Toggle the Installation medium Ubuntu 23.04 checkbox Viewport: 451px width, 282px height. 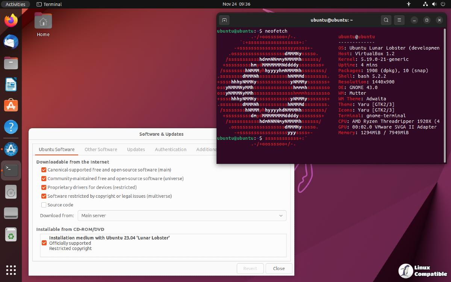pyautogui.click(x=44, y=243)
